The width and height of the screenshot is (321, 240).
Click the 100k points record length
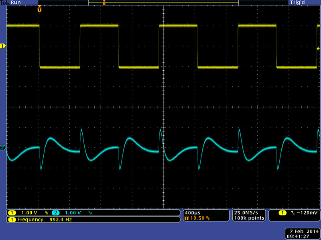pos(248,218)
